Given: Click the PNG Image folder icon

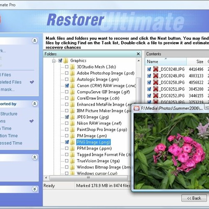Looking at the screenshot, I should coord(72,142).
